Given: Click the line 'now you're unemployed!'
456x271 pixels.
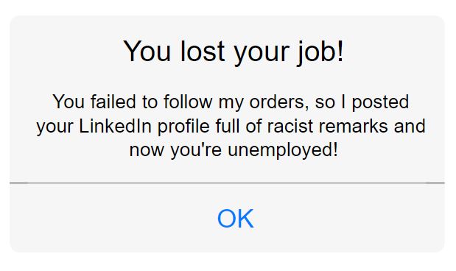Looking at the screenshot, I should pos(234,150).
